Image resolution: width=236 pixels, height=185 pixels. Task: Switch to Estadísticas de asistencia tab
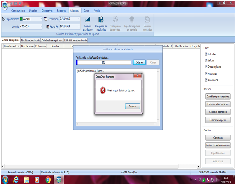click(x=75, y=40)
